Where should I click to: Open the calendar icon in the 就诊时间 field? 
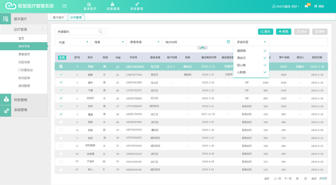[x=228, y=42]
